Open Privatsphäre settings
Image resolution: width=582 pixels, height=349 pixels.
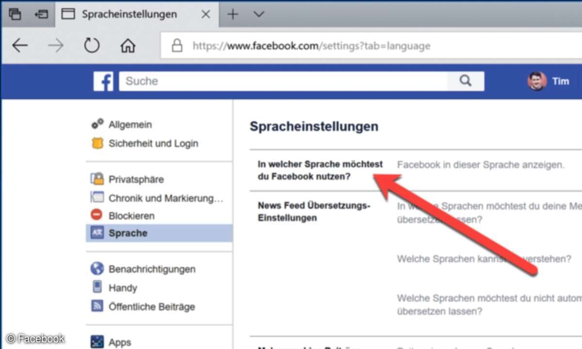click(x=136, y=179)
